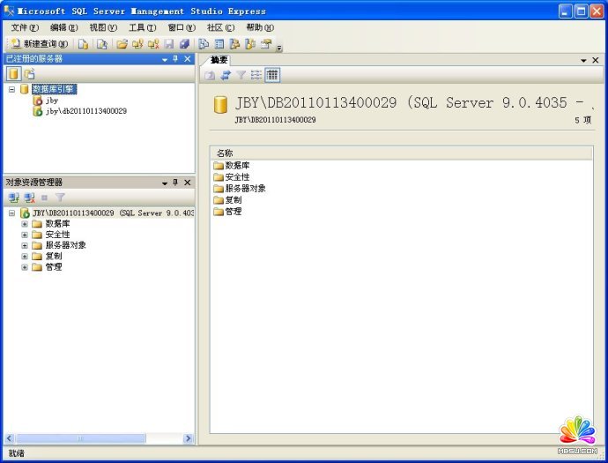
Task: Open the 视图 menu
Action: pyautogui.click(x=103, y=27)
